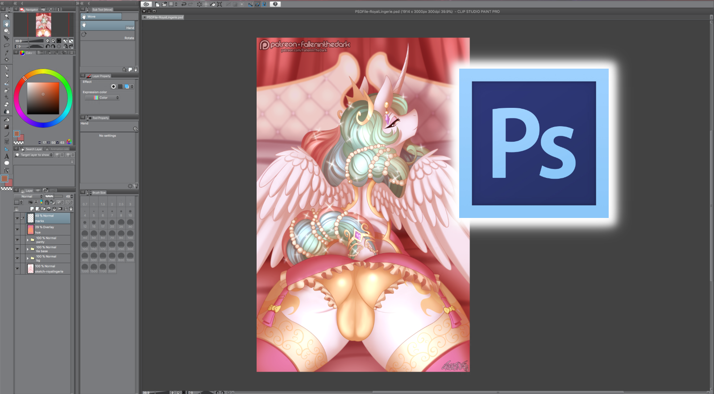
Task: Click the Navigator canvas thumbnail
Action: 43,25
